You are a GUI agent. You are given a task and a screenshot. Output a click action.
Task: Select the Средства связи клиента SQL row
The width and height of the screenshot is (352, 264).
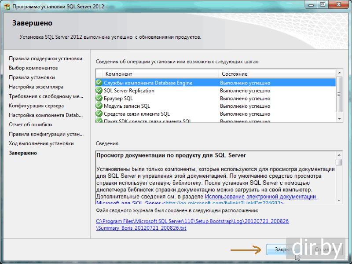(x=216, y=114)
